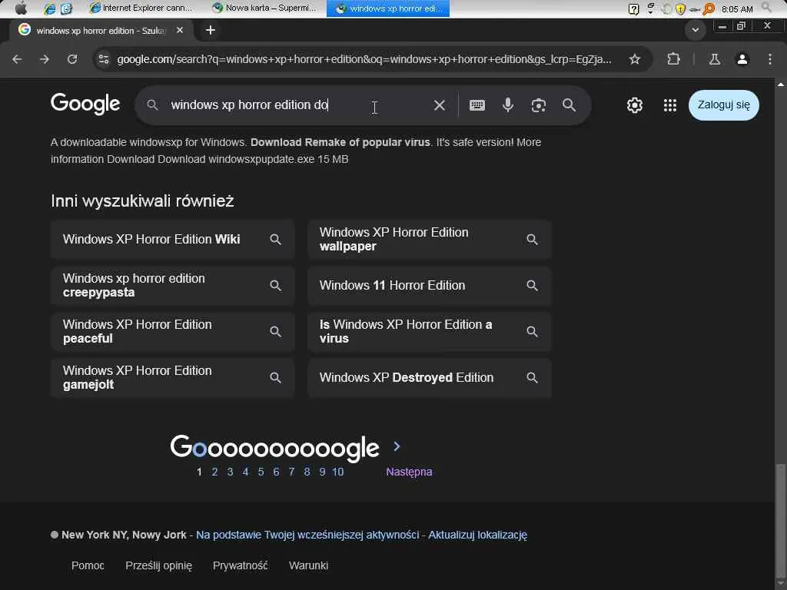Open Internet Explorer quick launch icon
Image resolution: width=787 pixels, height=590 pixels.
(49, 8)
